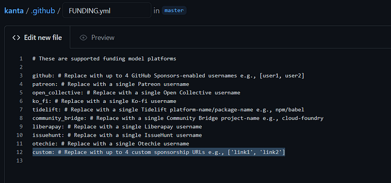Place cursor on the liberapay: line
The height and width of the screenshot is (183, 391).
click(117, 126)
